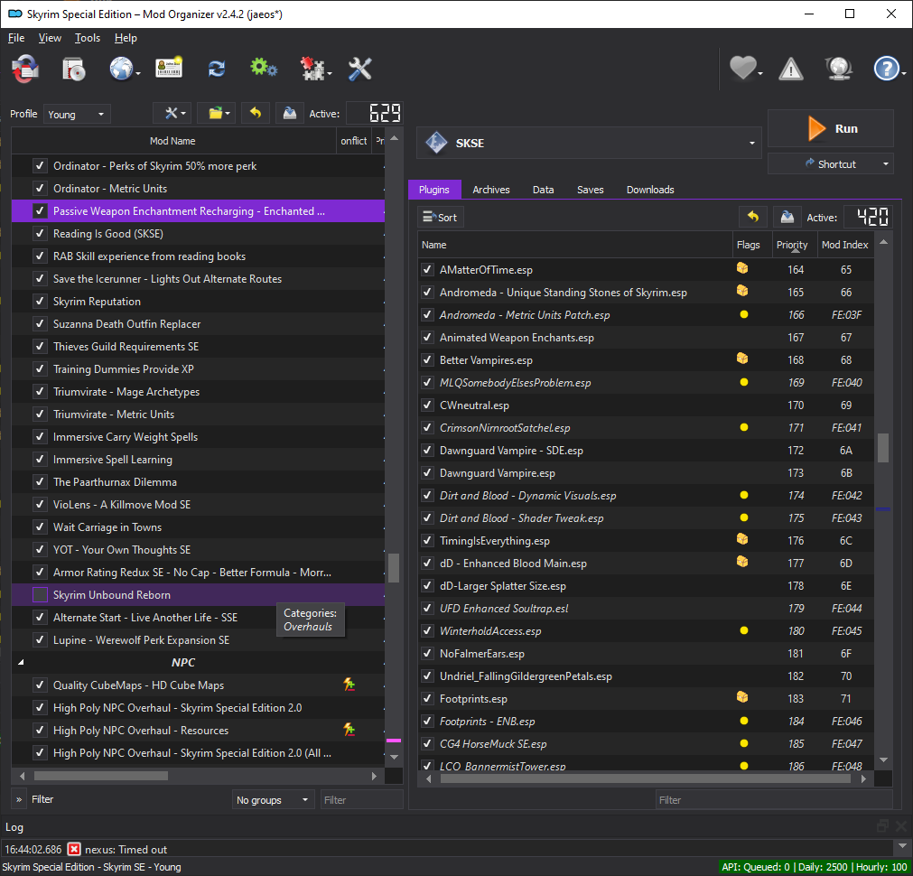Open Visit Nexus globe dropdown arrow
This screenshot has width=913, height=876.
(x=138, y=73)
